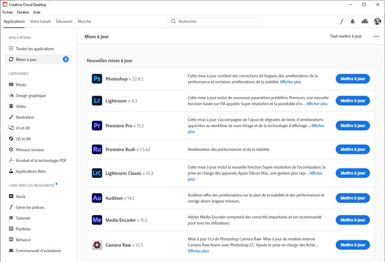Click the updates count badge 8
385x262 pixels.
pos(65,59)
